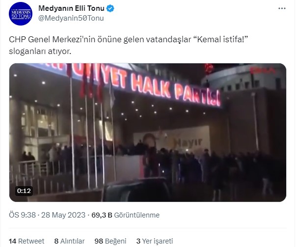Viewport: 296px width, 247px height.
Task: Click the 0:12 video duration badge
Action: (x=24, y=191)
